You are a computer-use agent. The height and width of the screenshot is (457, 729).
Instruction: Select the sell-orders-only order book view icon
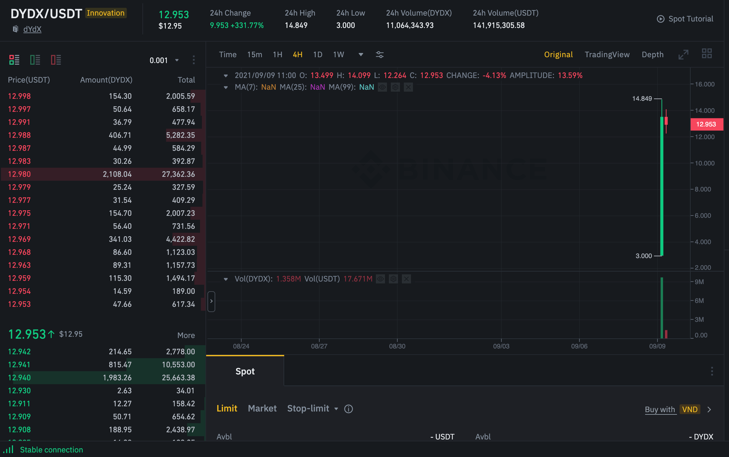coord(56,59)
